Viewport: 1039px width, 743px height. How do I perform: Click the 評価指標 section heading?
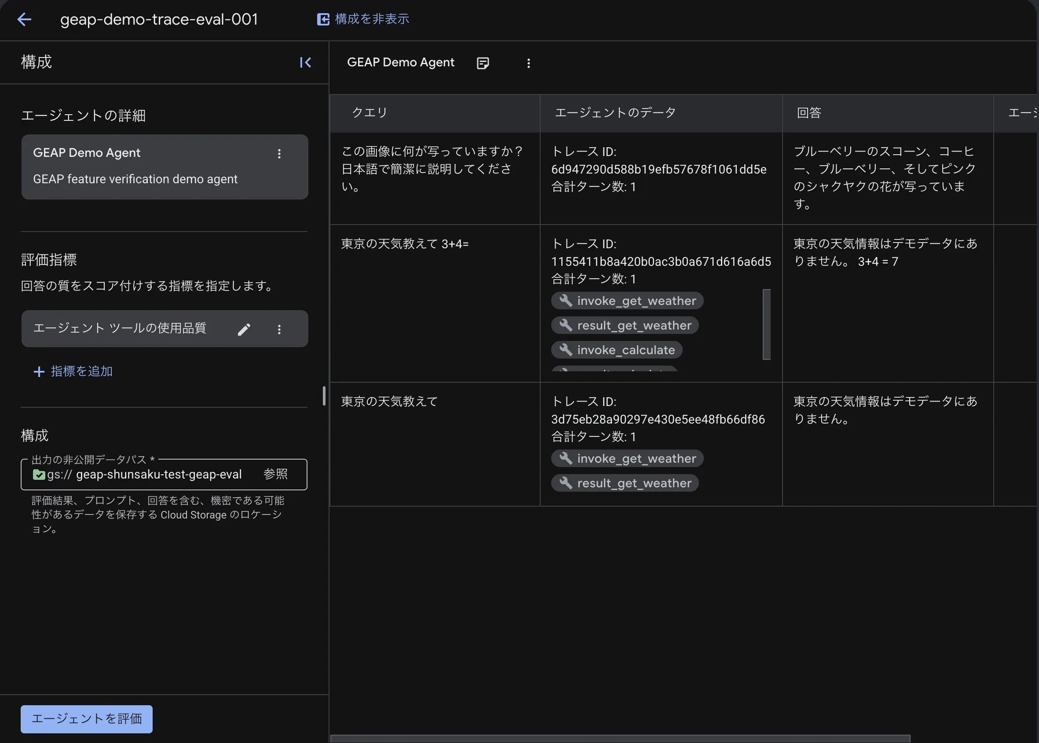tap(49, 260)
